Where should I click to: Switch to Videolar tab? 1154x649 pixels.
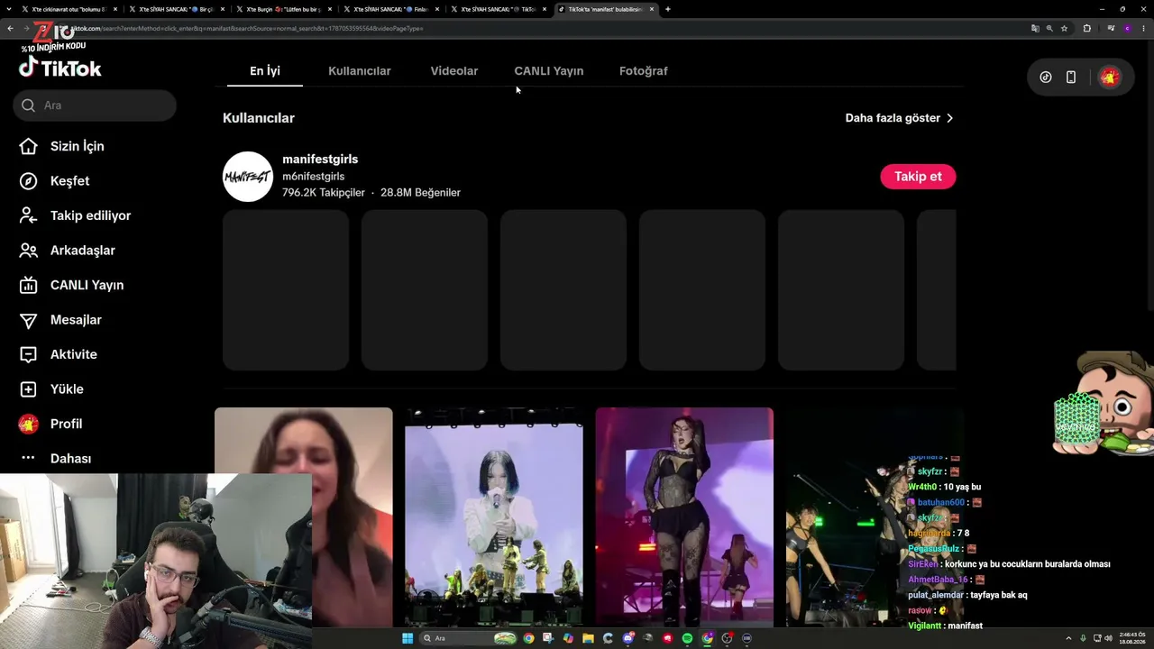pyautogui.click(x=454, y=71)
